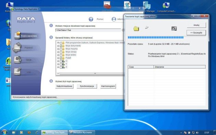Expand the Z: drive tree node
This screenshot has width=216, height=135.
coord(58,67)
